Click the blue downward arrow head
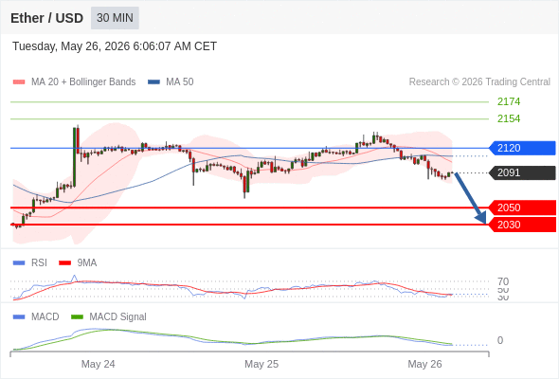 tap(481, 218)
